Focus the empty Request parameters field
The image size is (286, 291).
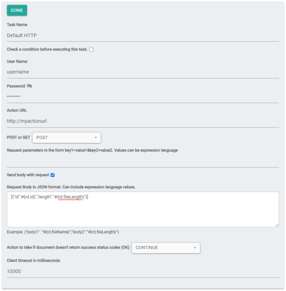pyautogui.click(x=143, y=161)
